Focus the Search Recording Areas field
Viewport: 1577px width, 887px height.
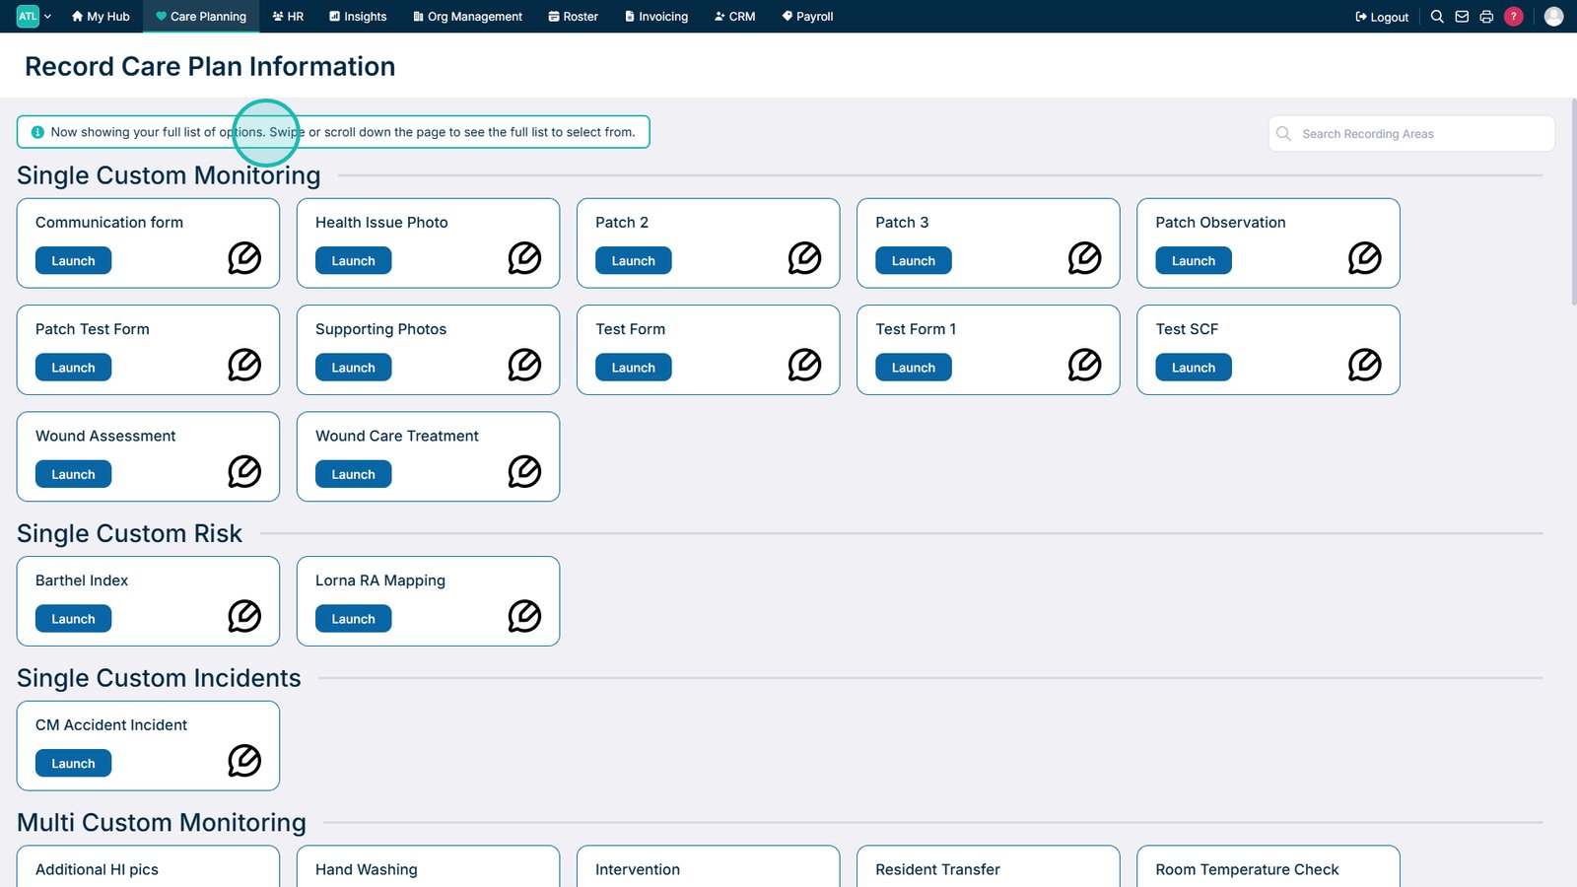pyautogui.click(x=1411, y=134)
